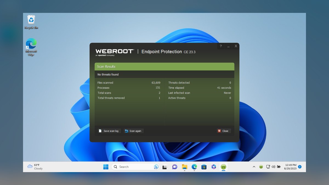The image size is (329, 185).
Task: Select the Threats detected label
Action: (179, 83)
